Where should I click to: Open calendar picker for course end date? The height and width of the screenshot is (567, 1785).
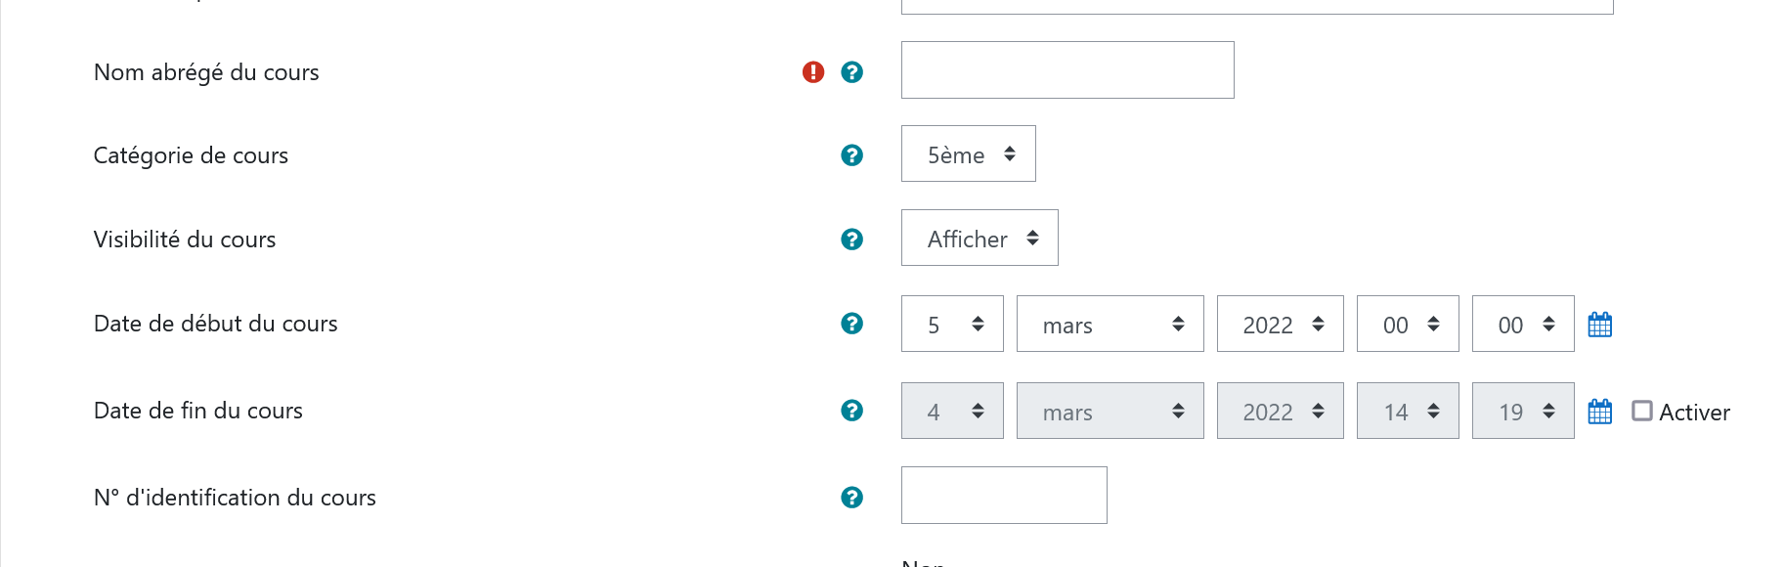(1600, 412)
